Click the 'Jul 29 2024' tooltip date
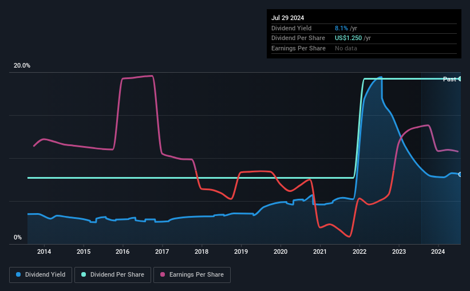 coord(287,18)
